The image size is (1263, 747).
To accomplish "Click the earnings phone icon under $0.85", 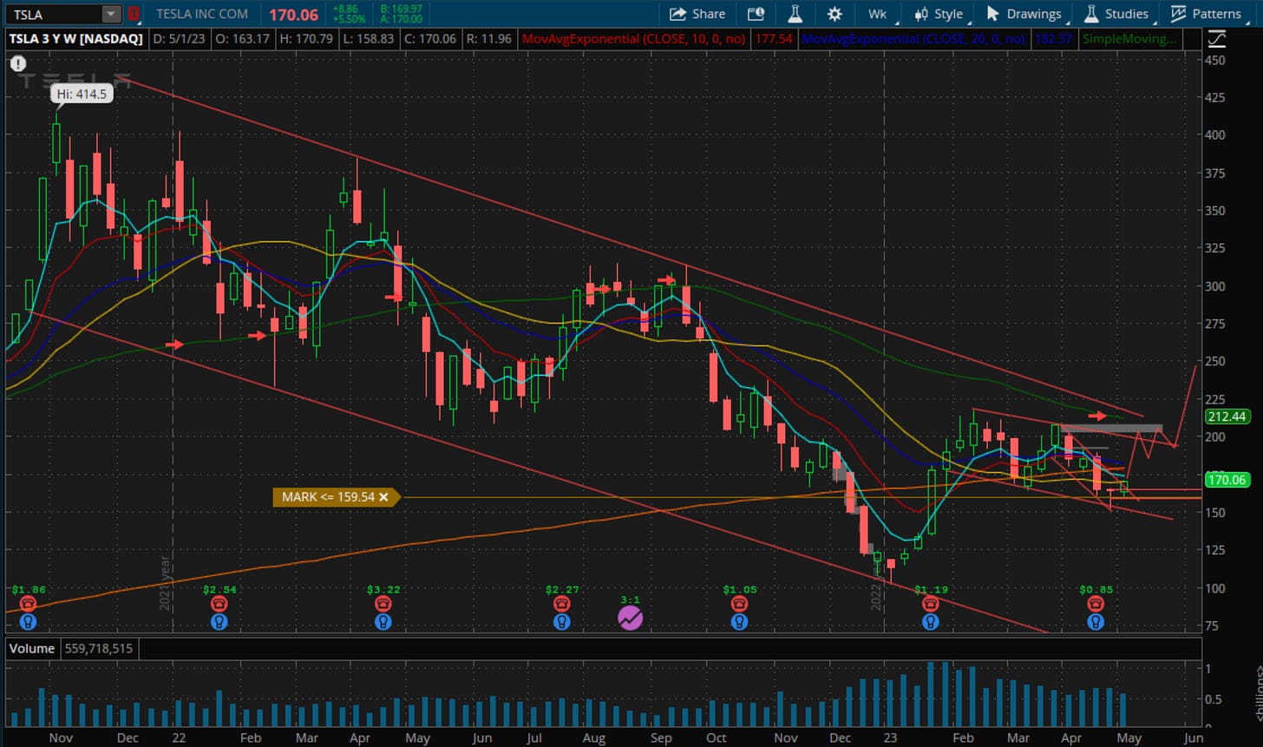I will (x=1096, y=605).
